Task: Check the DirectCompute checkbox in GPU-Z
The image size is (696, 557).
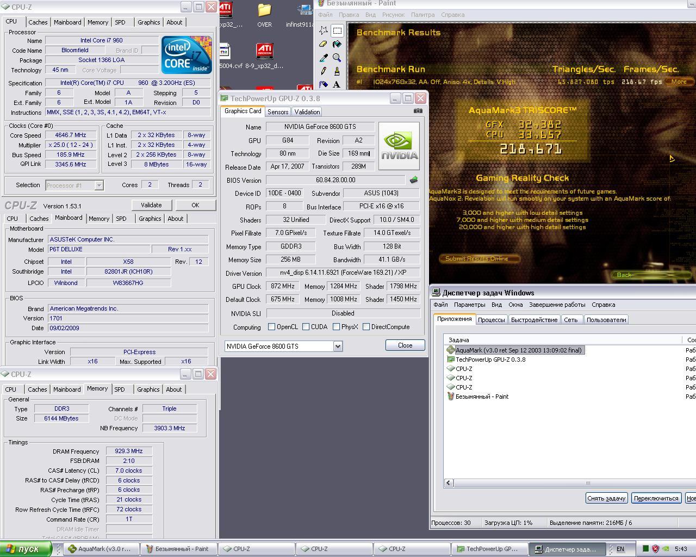Action: point(366,327)
